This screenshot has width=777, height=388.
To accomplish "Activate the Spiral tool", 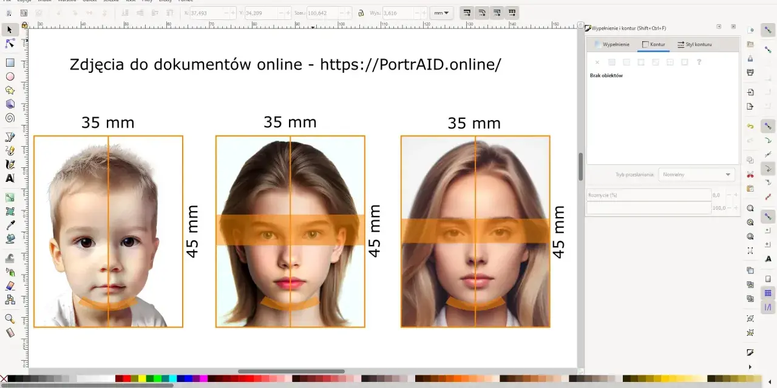I will point(10,118).
